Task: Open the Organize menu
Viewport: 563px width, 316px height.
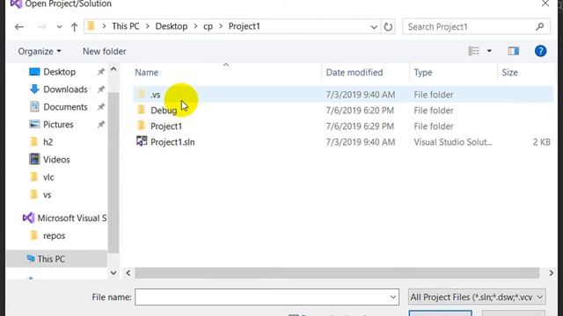Action: click(x=40, y=51)
